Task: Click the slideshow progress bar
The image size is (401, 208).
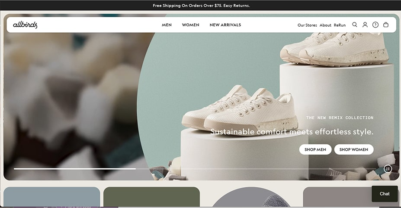Action: (x=198, y=168)
